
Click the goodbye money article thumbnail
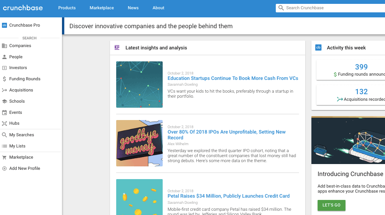(139, 143)
